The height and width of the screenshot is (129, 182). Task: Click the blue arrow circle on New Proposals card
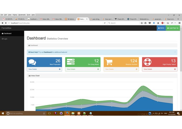(60, 69)
